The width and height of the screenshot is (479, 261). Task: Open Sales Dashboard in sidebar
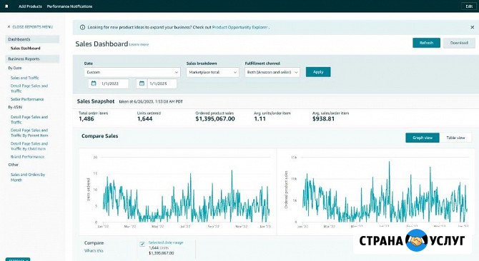click(x=25, y=48)
